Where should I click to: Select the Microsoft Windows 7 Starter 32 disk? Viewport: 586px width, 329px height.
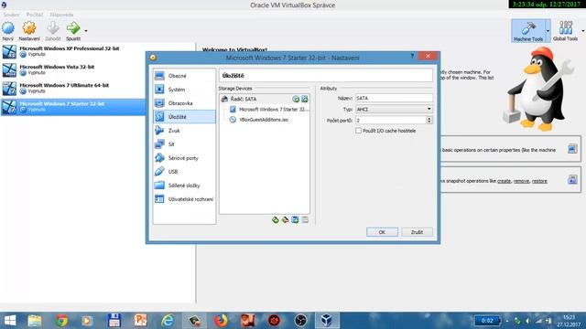[x=268, y=110]
